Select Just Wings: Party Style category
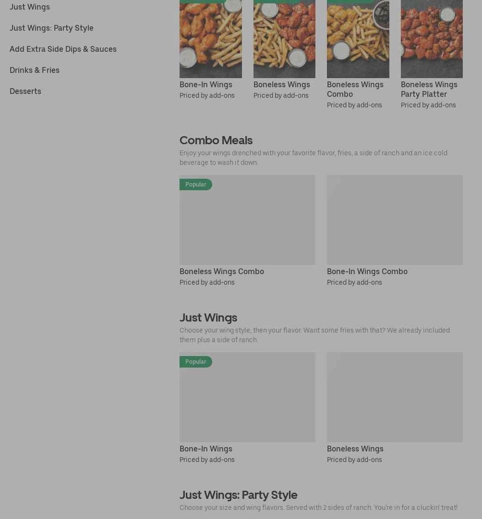The height and width of the screenshot is (519, 482). pos(51,28)
